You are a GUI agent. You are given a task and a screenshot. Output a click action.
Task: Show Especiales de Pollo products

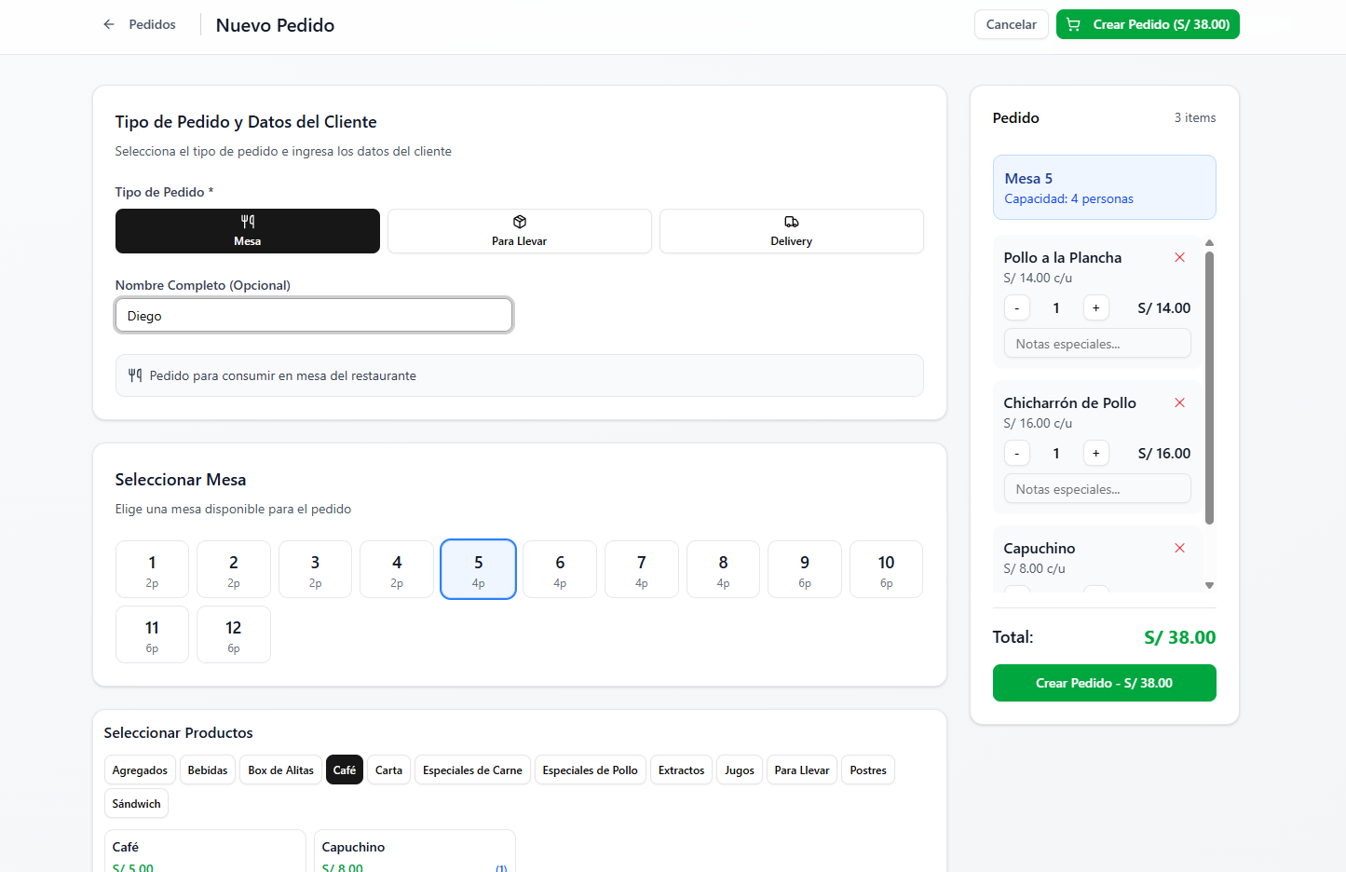590,770
